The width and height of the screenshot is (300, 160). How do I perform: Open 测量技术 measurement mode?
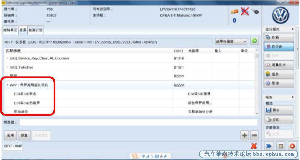279,65
